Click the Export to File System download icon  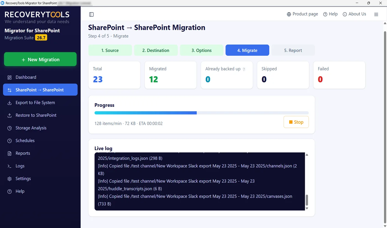pyautogui.click(x=10, y=103)
